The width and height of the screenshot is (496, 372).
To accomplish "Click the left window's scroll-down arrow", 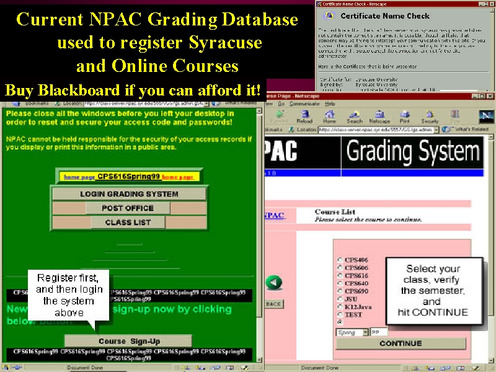I will pos(259,360).
